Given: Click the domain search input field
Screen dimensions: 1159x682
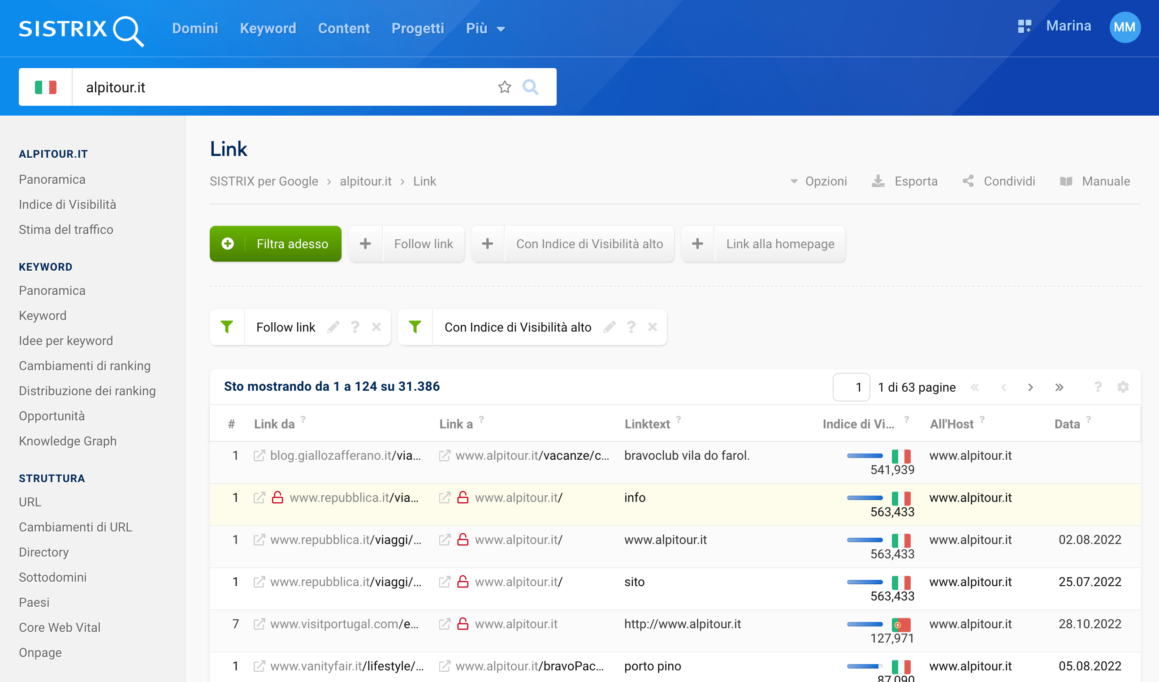Looking at the screenshot, I should [285, 87].
